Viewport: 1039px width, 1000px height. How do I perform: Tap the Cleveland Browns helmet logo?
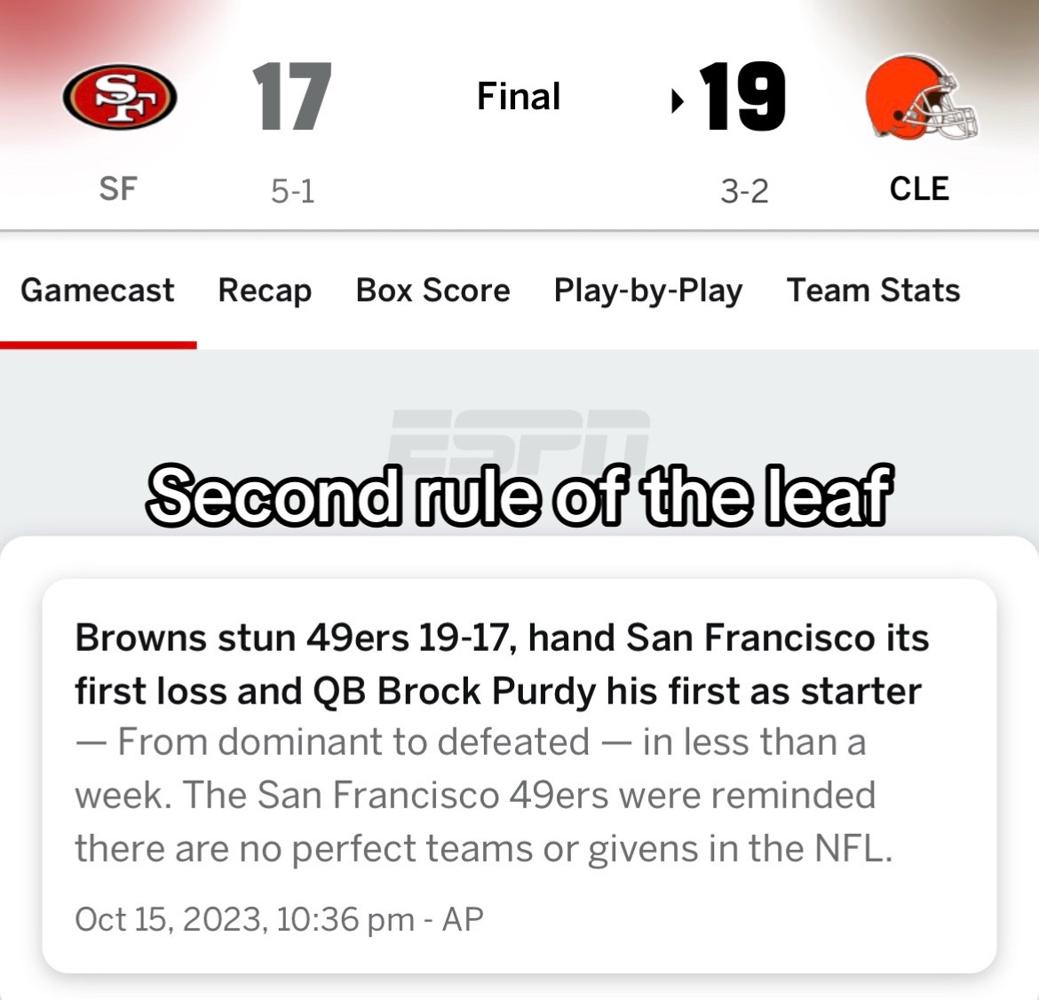tap(921, 98)
